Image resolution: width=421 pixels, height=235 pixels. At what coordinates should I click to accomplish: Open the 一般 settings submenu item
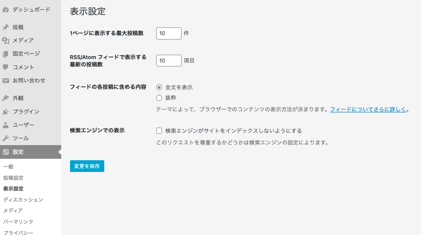coord(8,167)
